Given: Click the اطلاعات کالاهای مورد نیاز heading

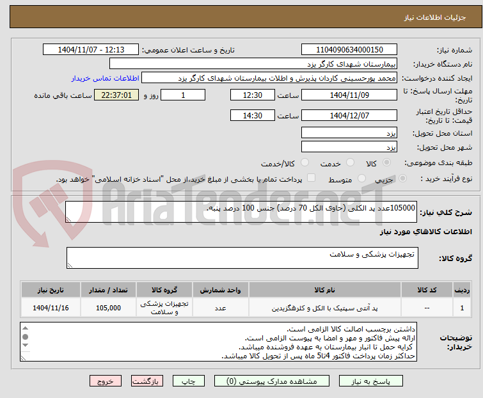Looking at the screenshot, I should [425, 232].
